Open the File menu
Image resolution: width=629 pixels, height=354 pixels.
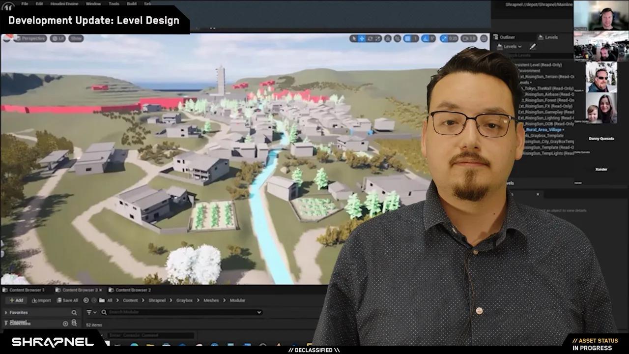[25, 3]
